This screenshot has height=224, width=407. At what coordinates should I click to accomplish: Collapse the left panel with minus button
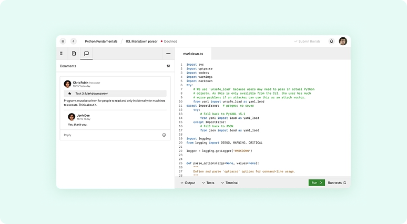pos(168,53)
